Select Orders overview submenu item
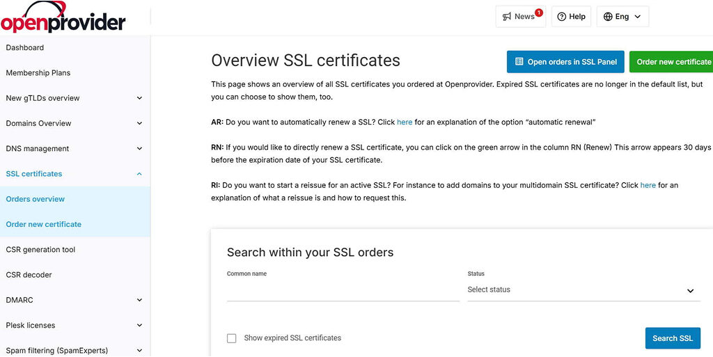The image size is (713, 357). (36, 199)
